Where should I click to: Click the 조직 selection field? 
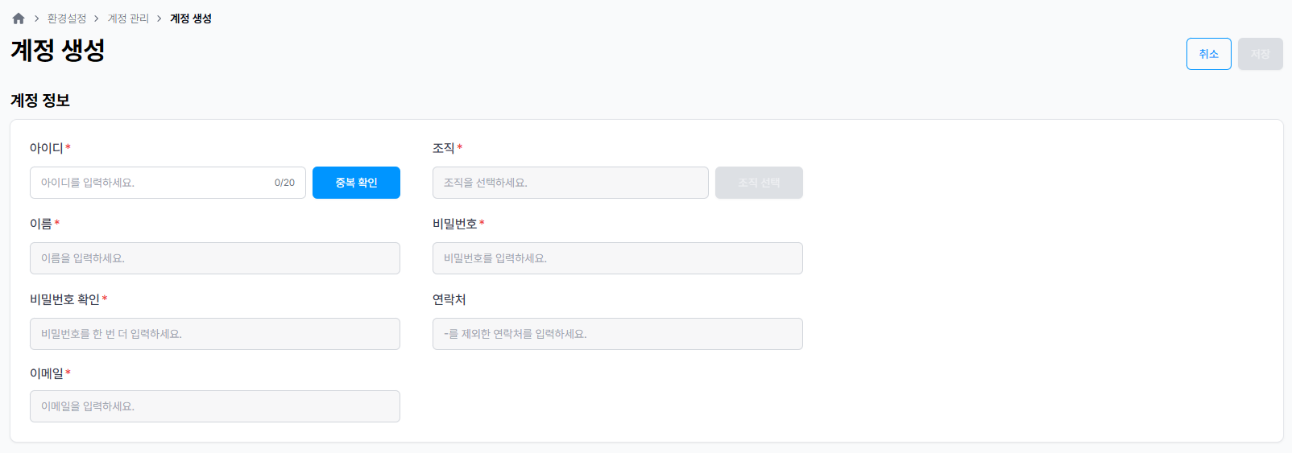click(570, 183)
